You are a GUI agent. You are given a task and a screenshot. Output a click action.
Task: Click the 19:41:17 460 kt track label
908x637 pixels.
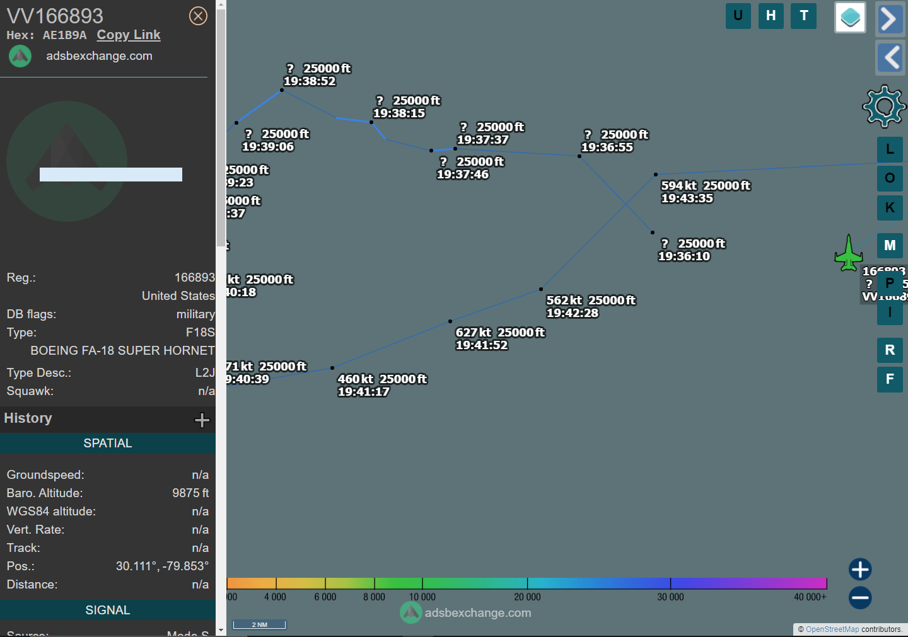pos(382,386)
